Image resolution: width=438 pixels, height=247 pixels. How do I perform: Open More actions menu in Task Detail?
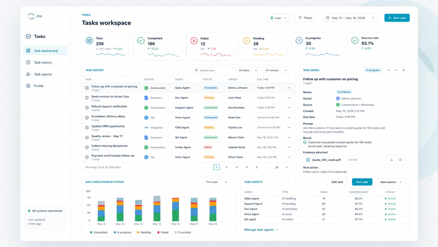coord(391,182)
